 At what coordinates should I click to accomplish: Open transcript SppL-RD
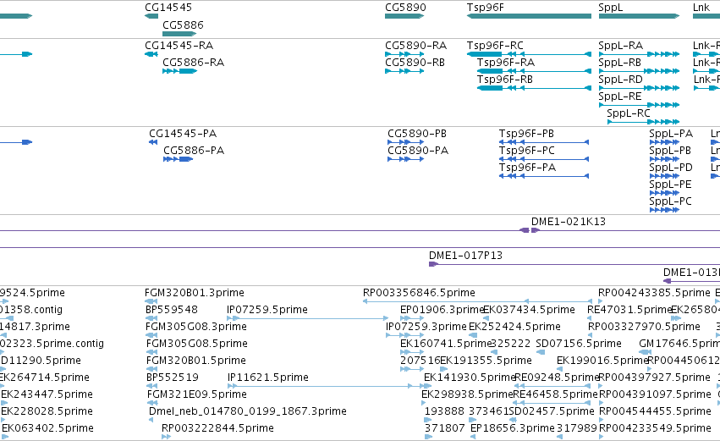coord(620,80)
